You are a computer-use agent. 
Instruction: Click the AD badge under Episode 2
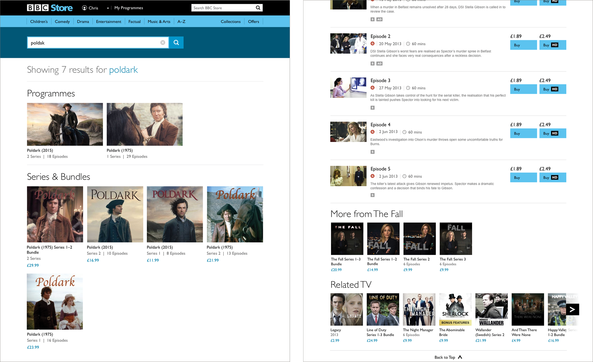(379, 63)
